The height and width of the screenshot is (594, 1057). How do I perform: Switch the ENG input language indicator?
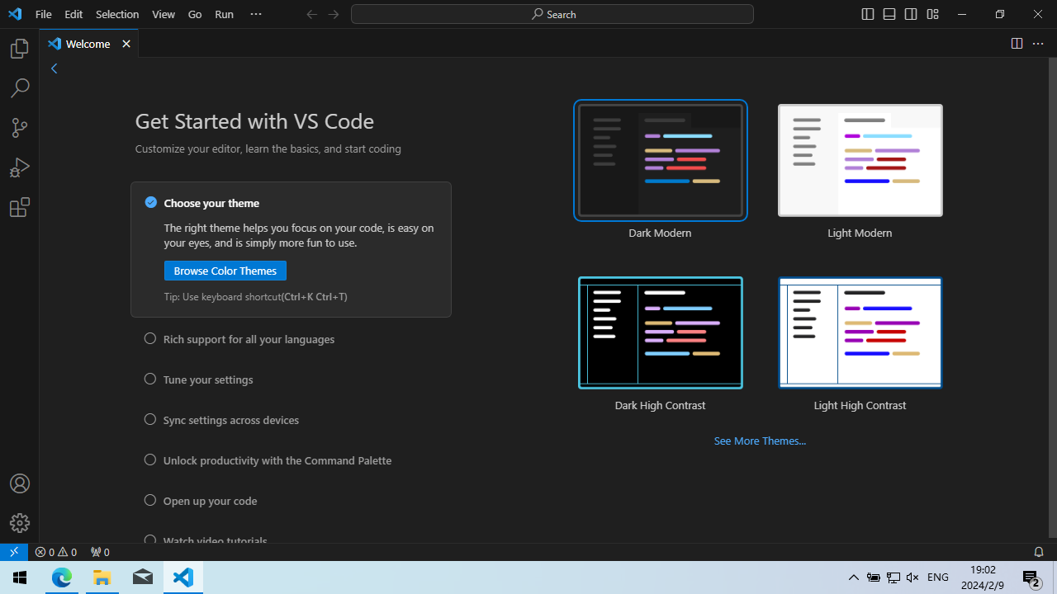[x=938, y=577]
